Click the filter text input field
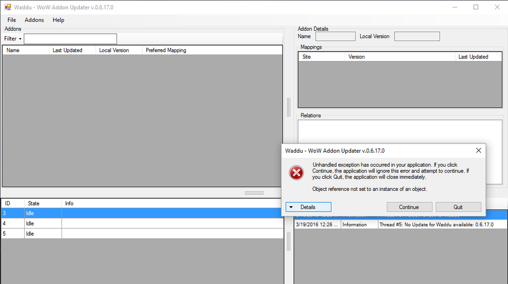The width and height of the screenshot is (508, 284). (70, 39)
